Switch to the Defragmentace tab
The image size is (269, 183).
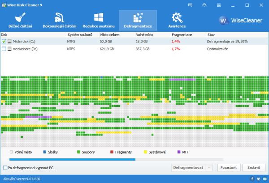138,21
